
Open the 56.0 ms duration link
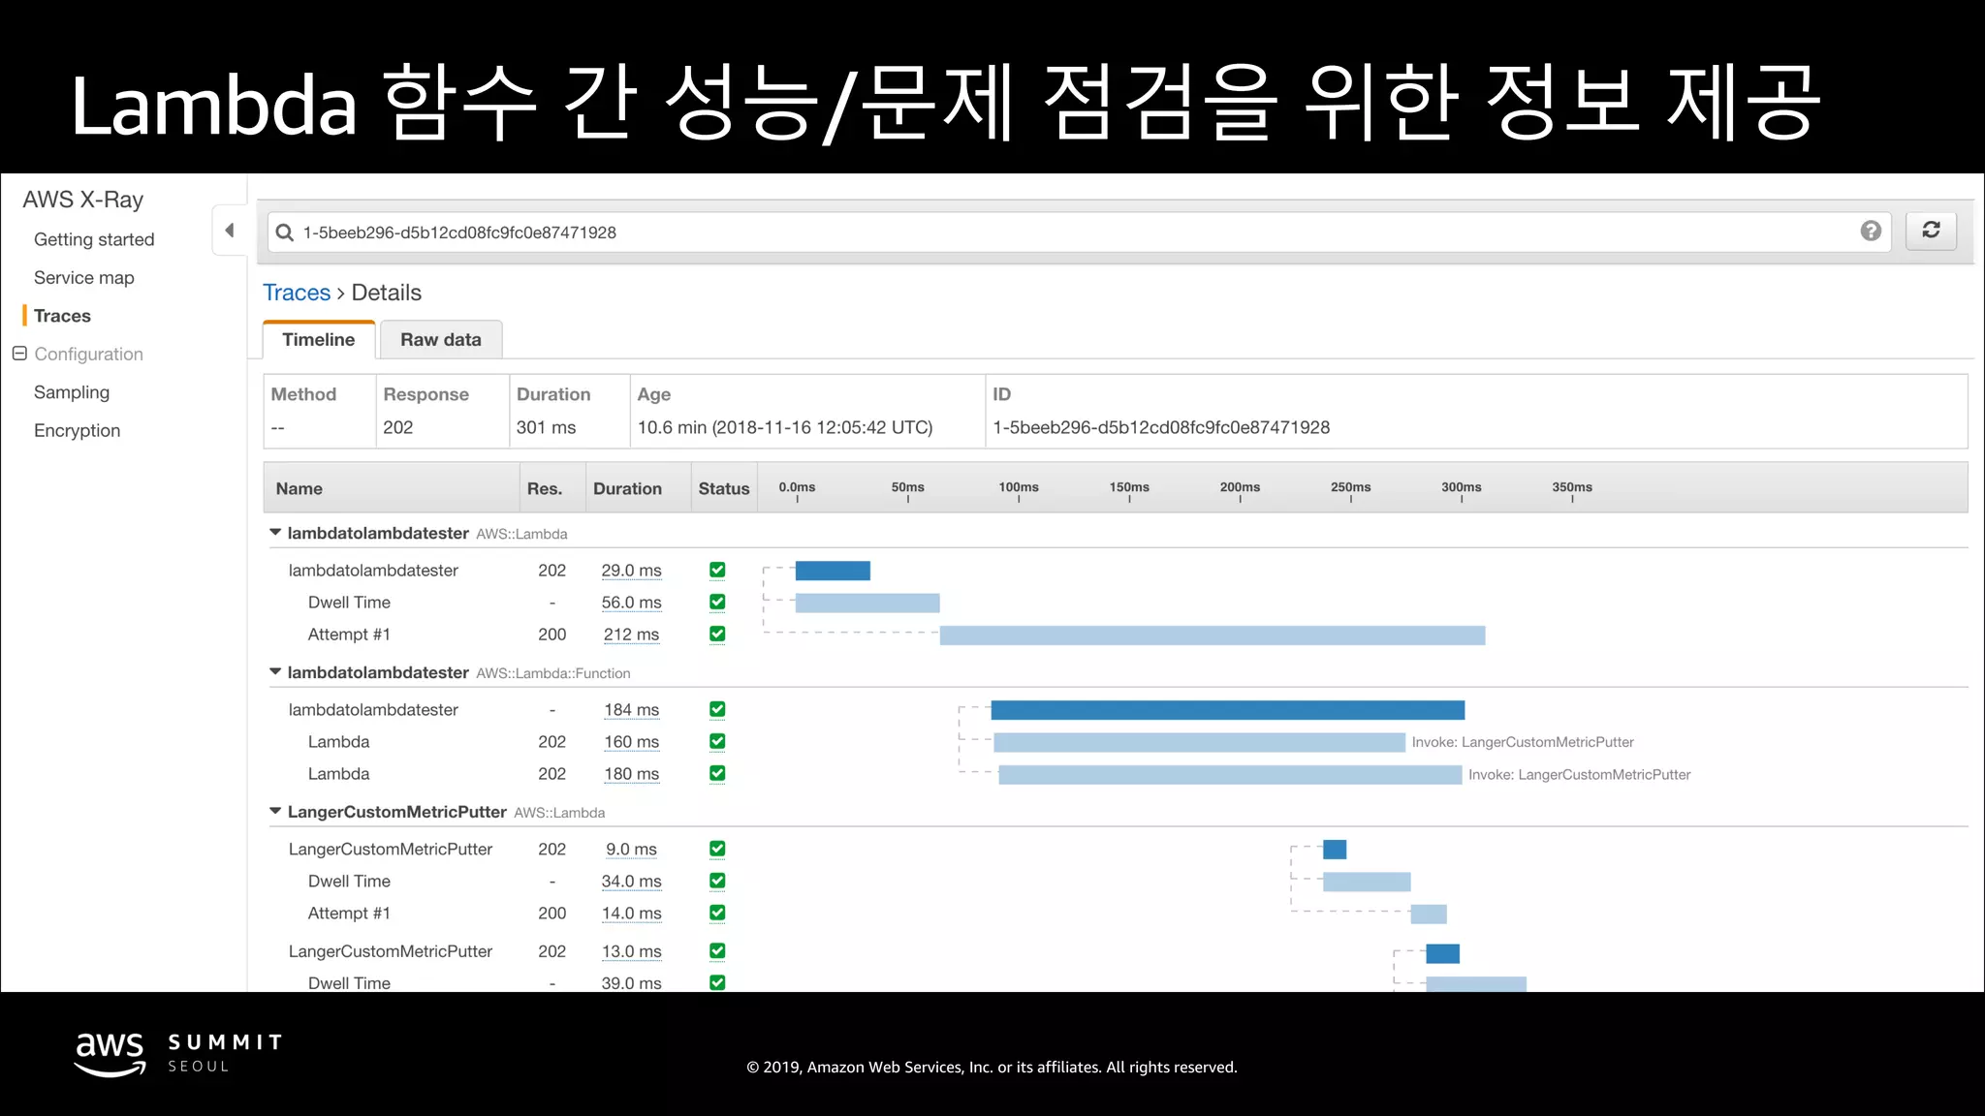pos(631,603)
